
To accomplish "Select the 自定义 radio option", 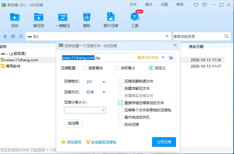I will 151,68.
